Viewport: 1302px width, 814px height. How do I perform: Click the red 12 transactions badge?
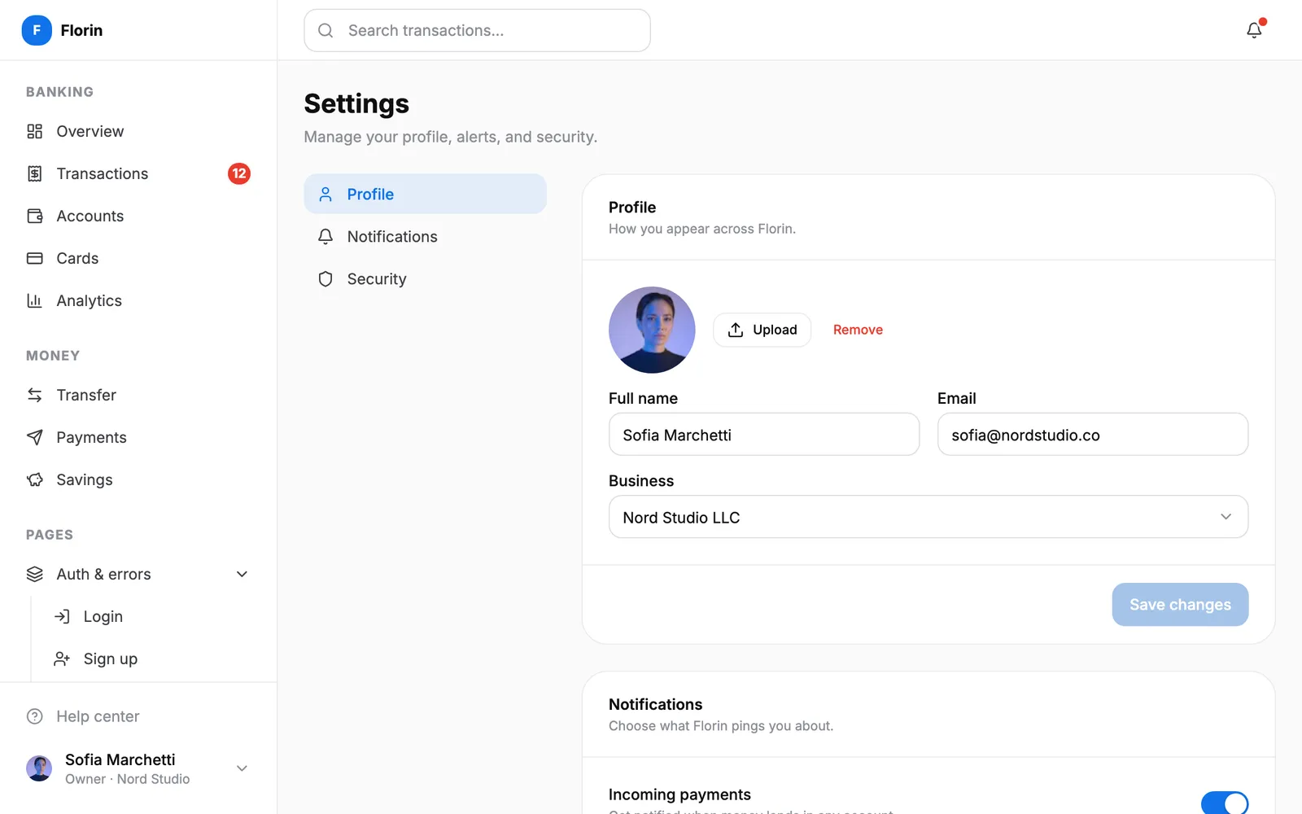click(x=239, y=173)
